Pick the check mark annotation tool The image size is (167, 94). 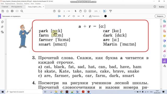click(x=69, y=16)
